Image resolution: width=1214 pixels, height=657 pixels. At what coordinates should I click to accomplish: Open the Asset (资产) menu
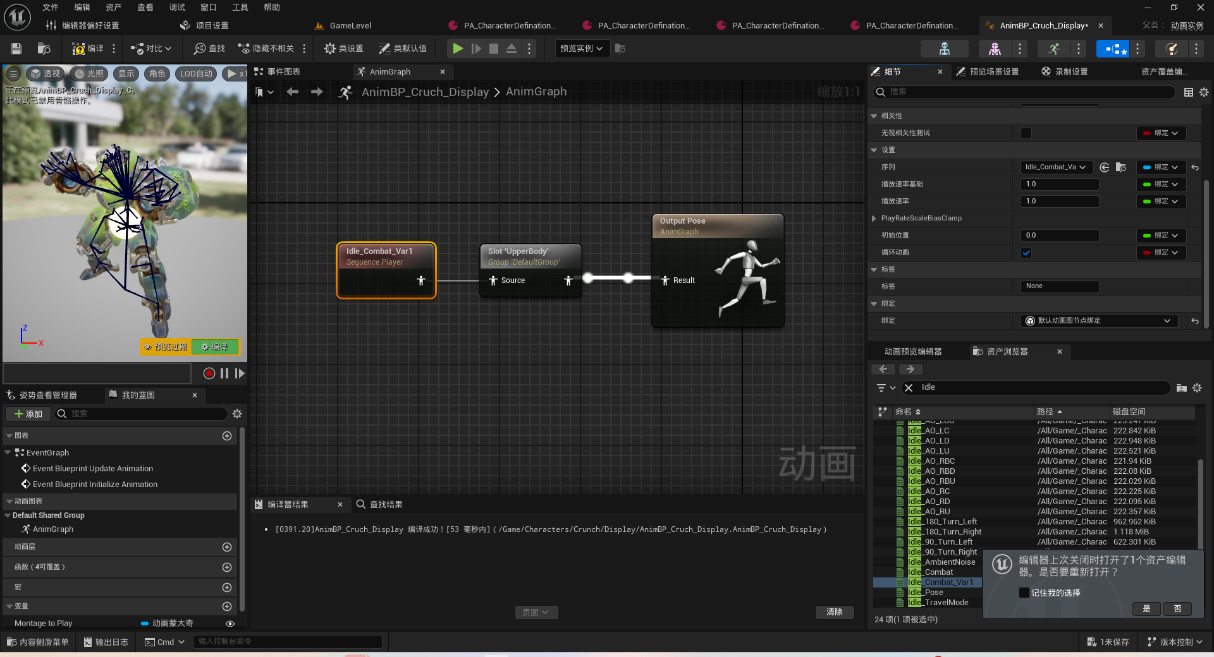point(113,8)
